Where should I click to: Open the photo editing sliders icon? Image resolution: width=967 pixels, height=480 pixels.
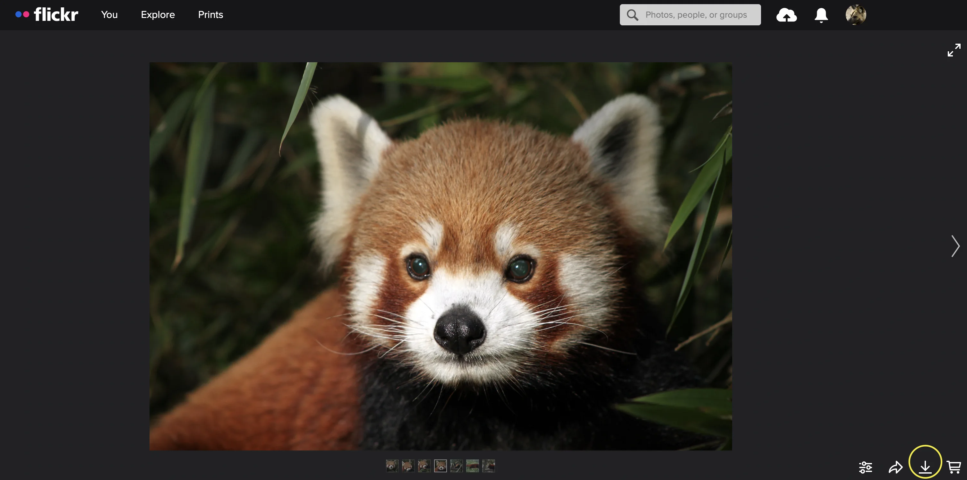pyautogui.click(x=865, y=467)
